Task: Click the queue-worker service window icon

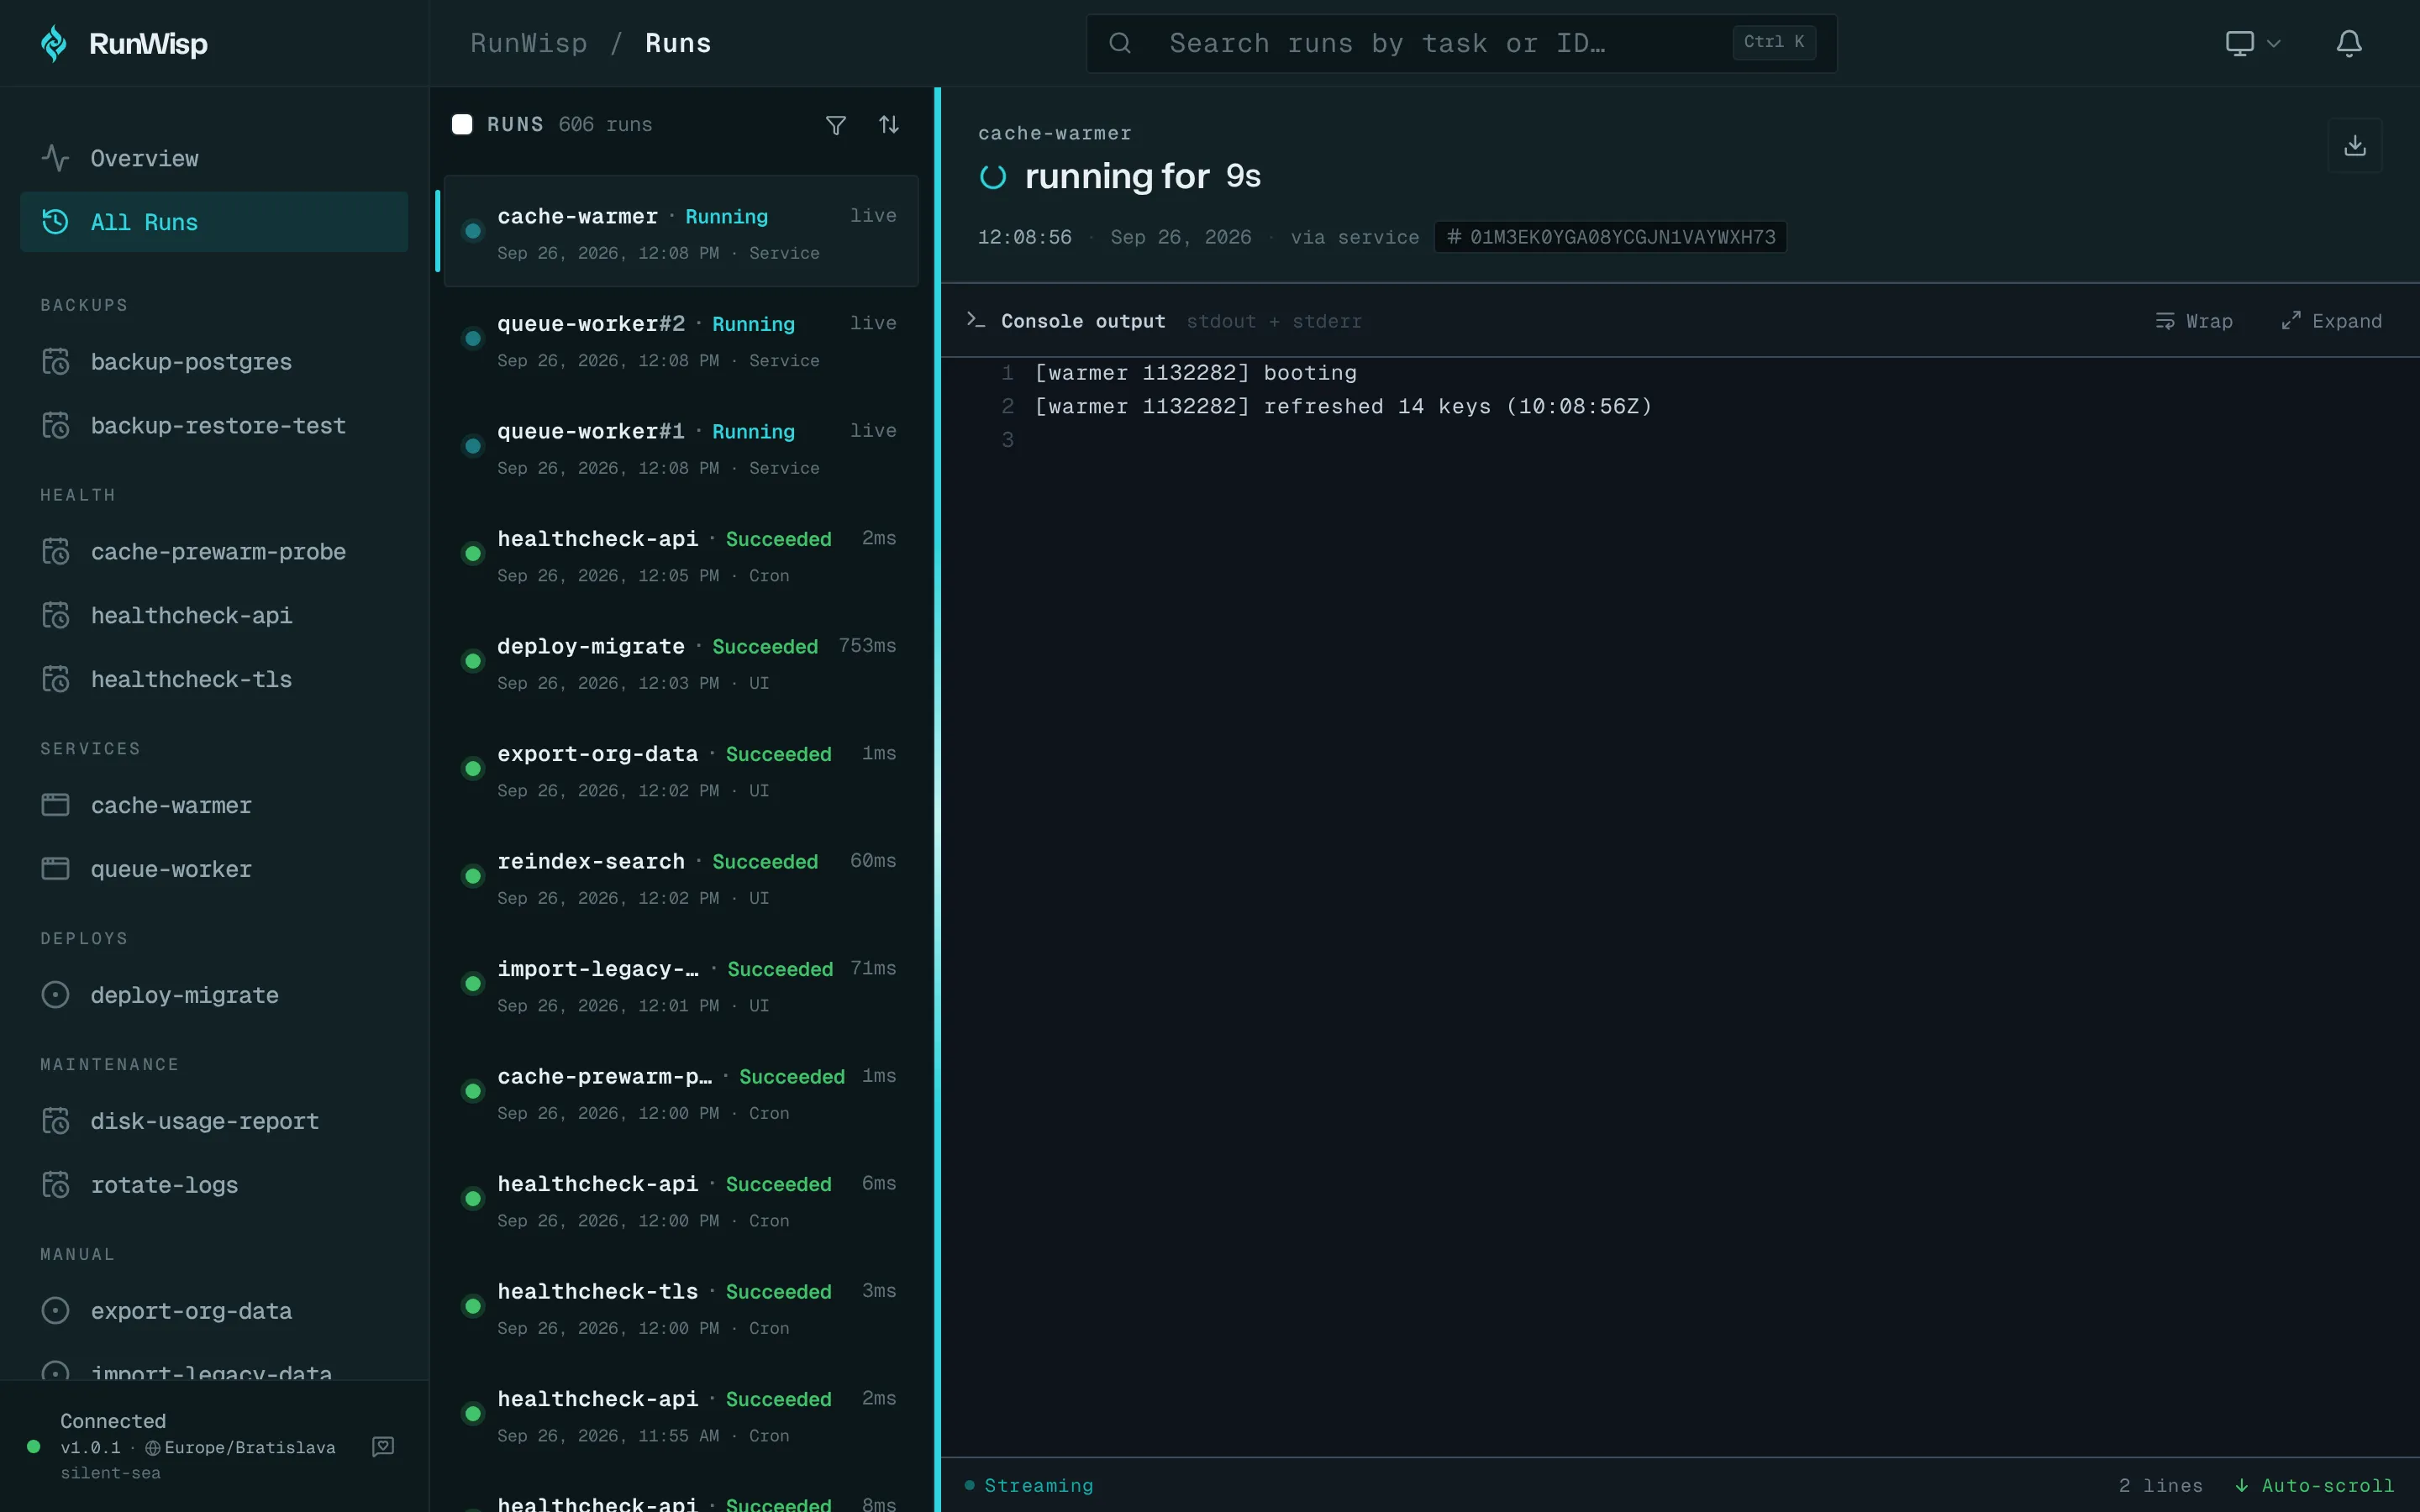Action: click(x=56, y=869)
